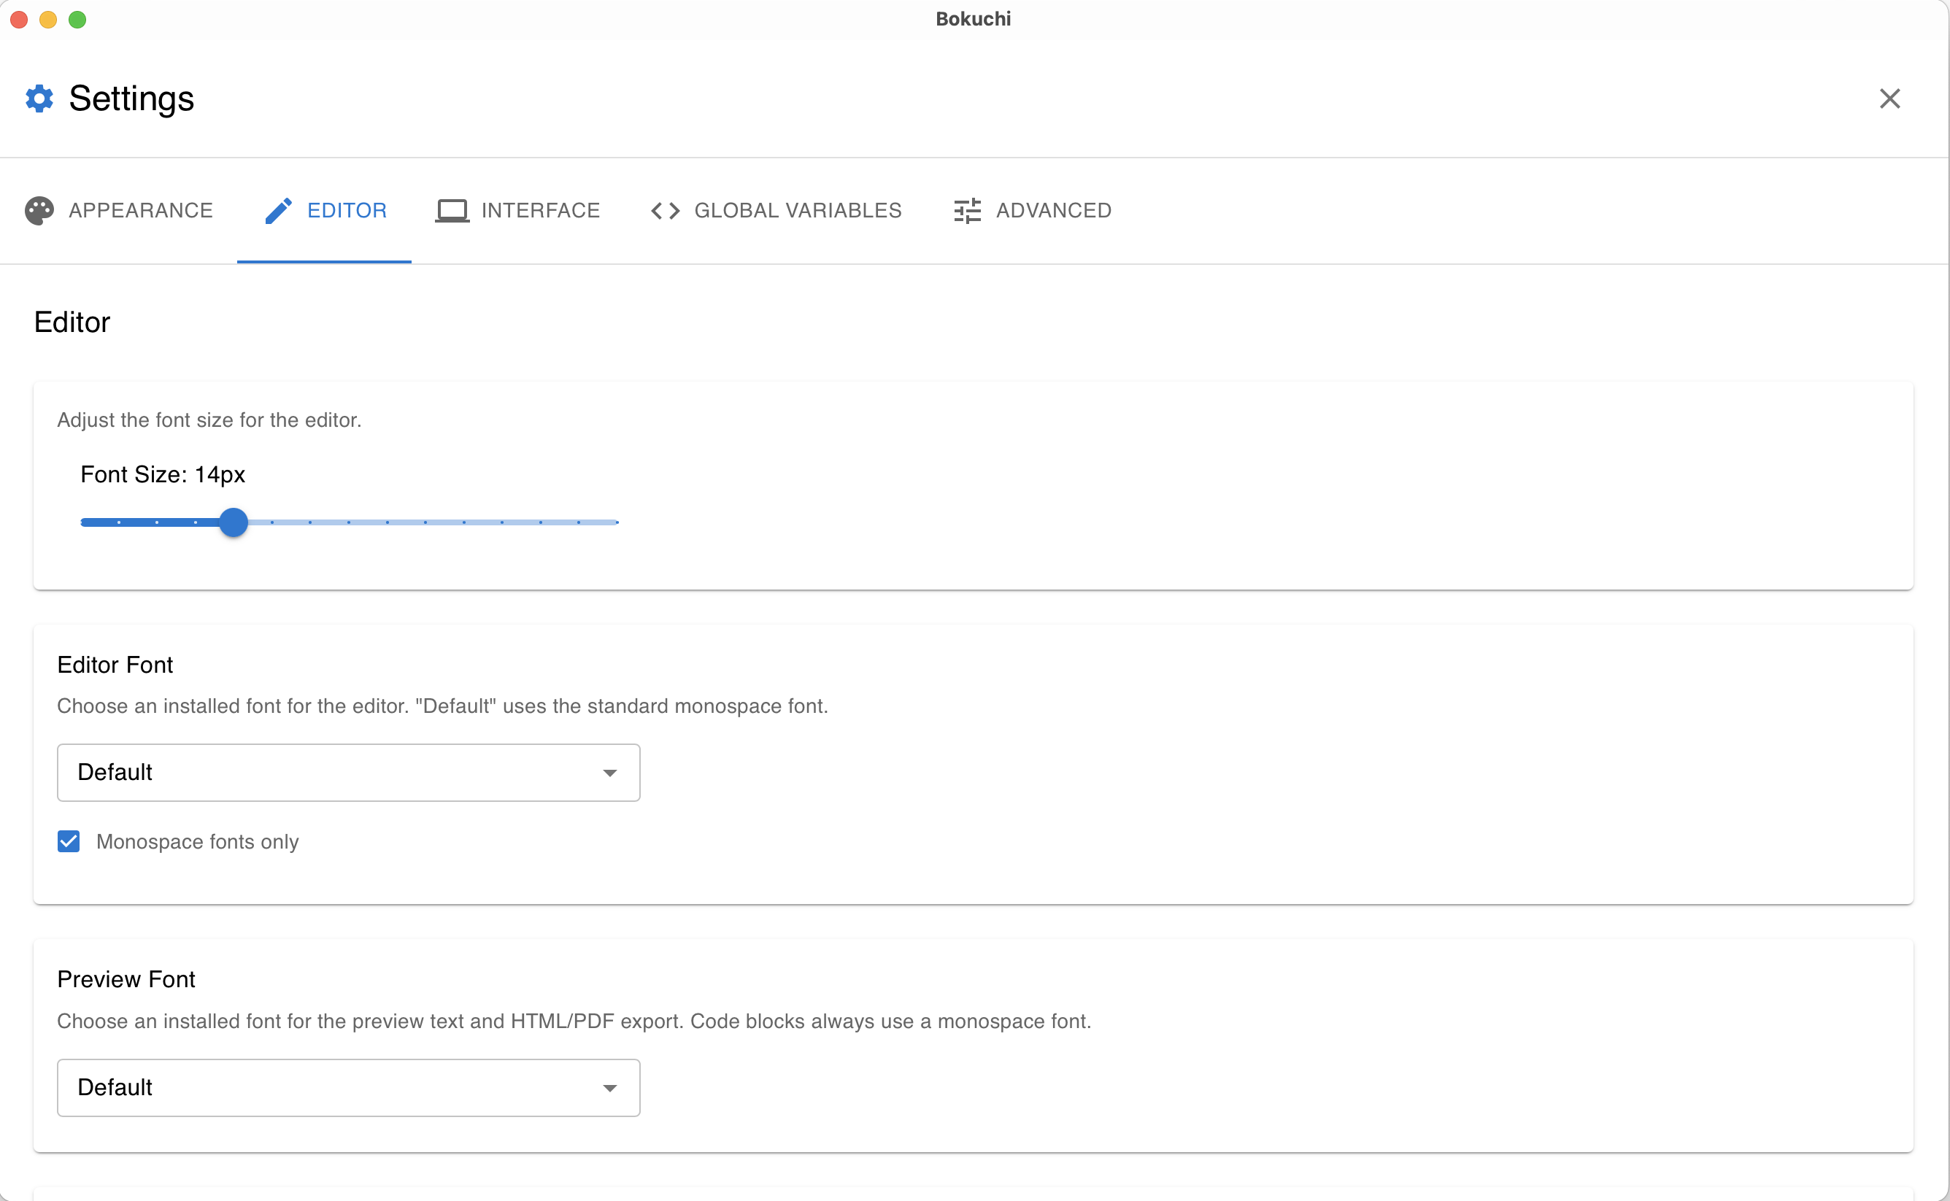Click the Advanced tuning sliders icon
This screenshot has width=1950, height=1201.
968,210
